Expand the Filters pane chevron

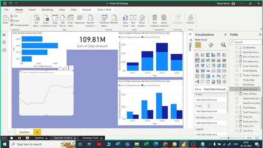point(190,34)
